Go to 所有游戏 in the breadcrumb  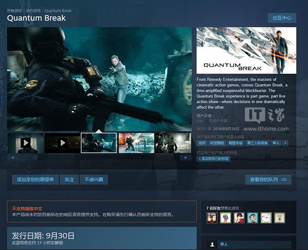click(x=14, y=11)
